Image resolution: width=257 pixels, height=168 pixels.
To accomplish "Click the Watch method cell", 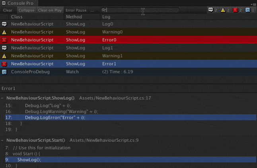I will (72, 72).
